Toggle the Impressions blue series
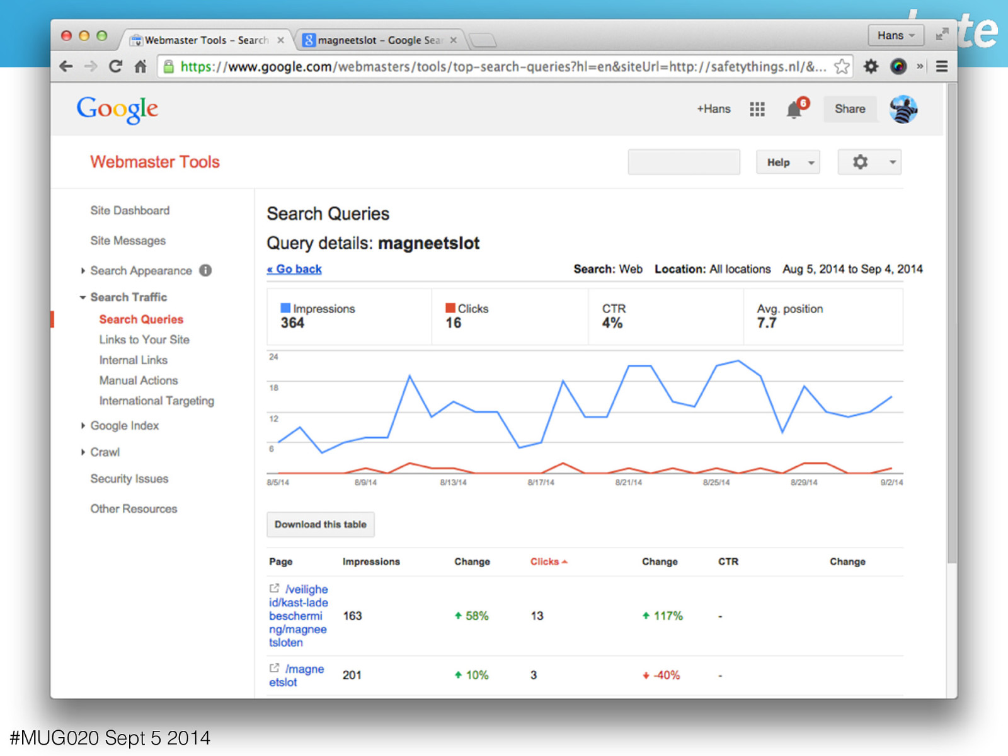The height and width of the screenshot is (756, 1008). pos(285,308)
